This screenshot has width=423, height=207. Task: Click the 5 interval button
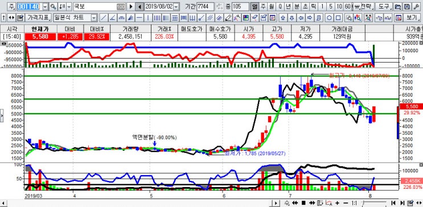[x=331, y=6]
